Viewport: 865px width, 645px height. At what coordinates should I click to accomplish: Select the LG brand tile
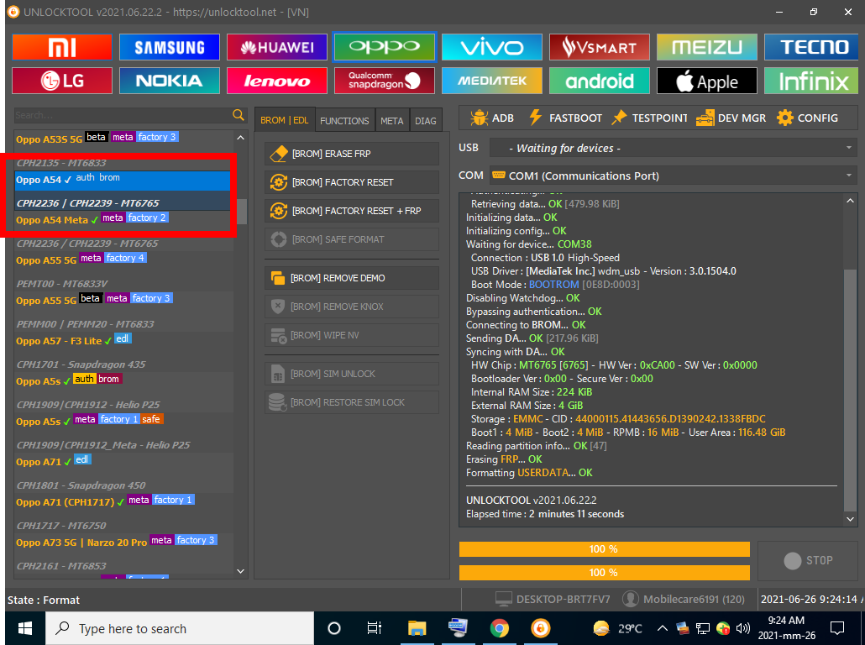click(62, 81)
